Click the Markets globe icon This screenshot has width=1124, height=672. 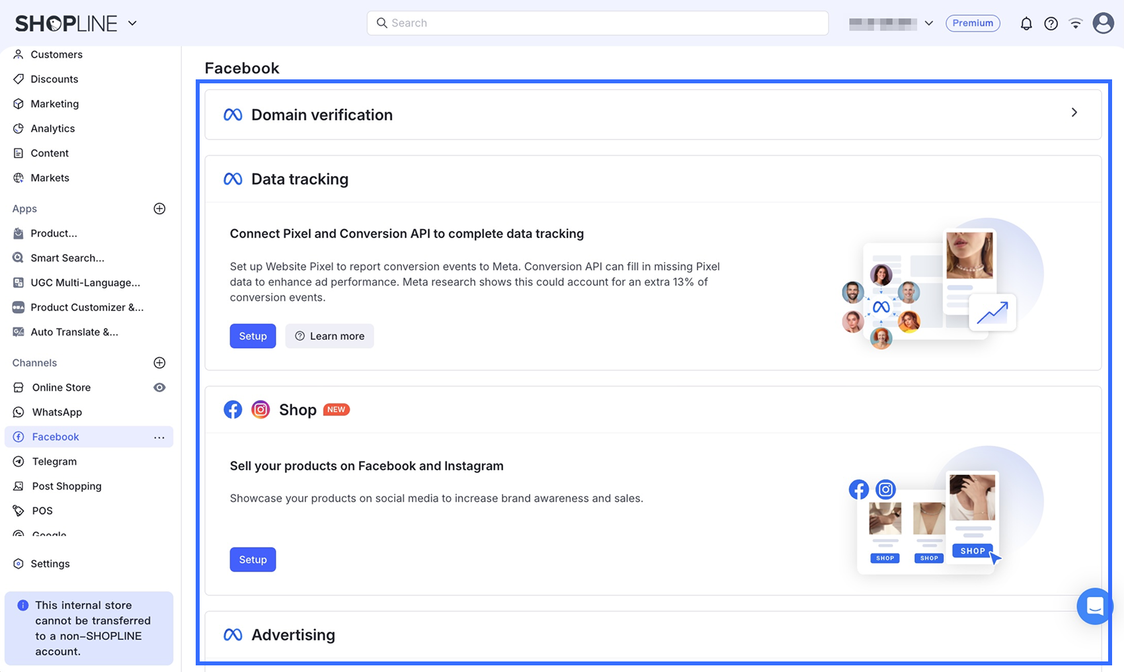click(x=19, y=178)
